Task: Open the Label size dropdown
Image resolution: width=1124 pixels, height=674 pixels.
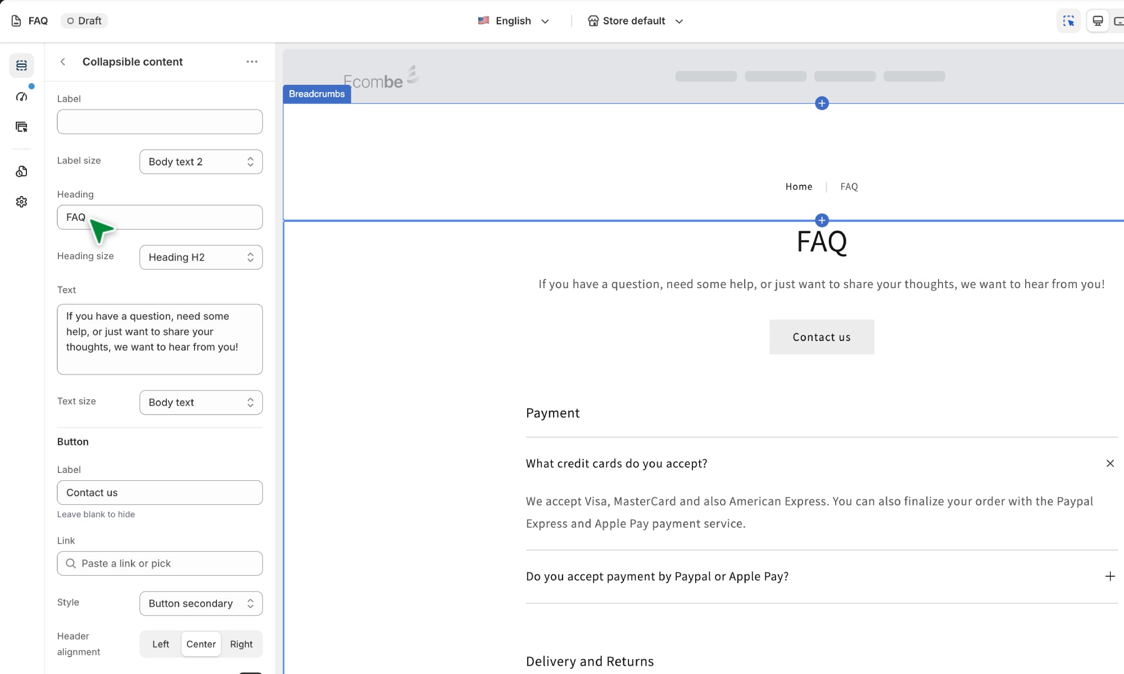Action: tap(201, 162)
